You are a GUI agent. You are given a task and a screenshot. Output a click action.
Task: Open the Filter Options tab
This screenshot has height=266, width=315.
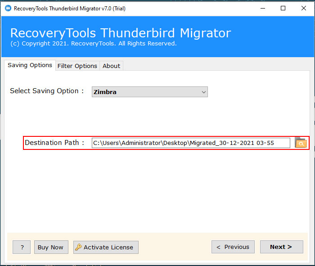click(x=77, y=66)
